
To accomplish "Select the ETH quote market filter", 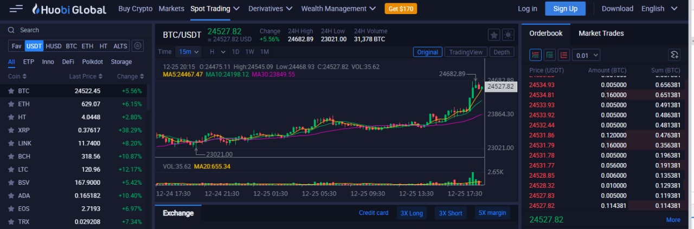I will point(87,46).
